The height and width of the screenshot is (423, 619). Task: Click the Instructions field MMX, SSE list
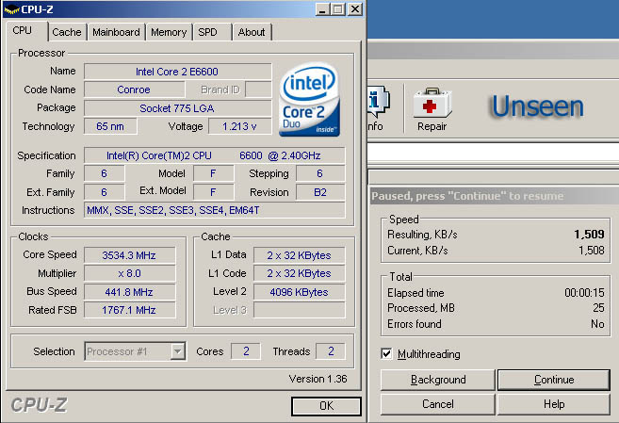(x=215, y=210)
